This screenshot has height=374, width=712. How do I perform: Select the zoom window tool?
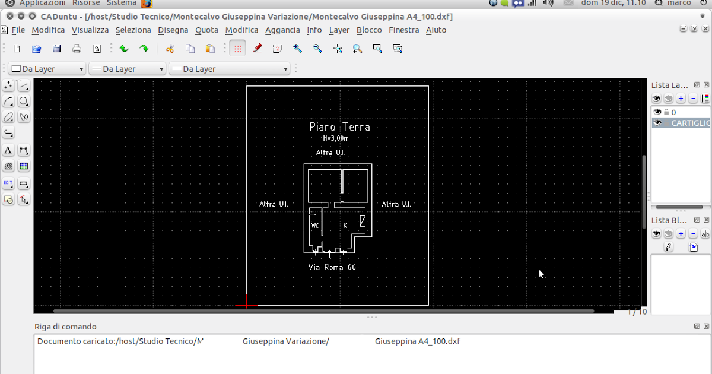(x=377, y=49)
